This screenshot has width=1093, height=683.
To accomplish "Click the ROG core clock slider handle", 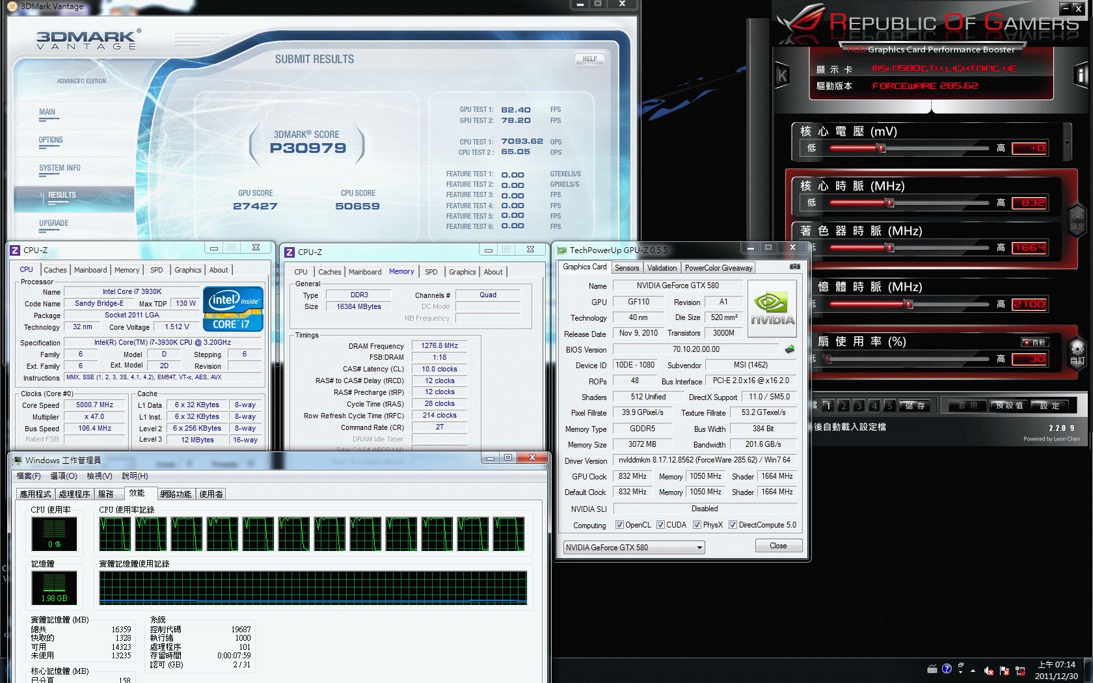I will click(x=890, y=203).
